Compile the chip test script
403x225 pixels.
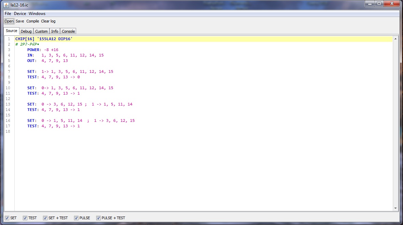pyautogui.click(x=33, y=21)
